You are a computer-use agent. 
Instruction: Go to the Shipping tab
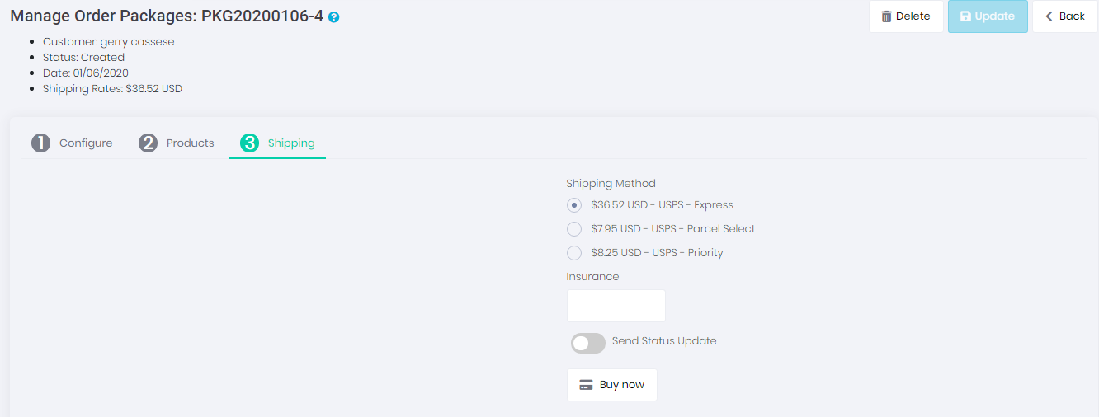tap(291, 143)
